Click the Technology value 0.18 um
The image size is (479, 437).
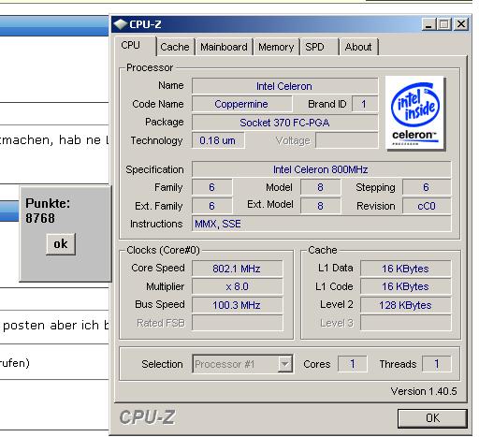[x=218, y=140]
